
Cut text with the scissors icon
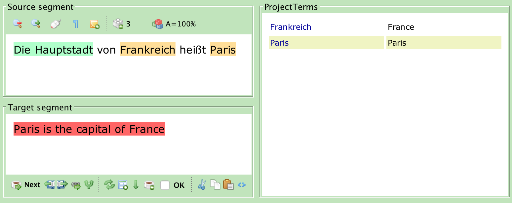point(201,185)
